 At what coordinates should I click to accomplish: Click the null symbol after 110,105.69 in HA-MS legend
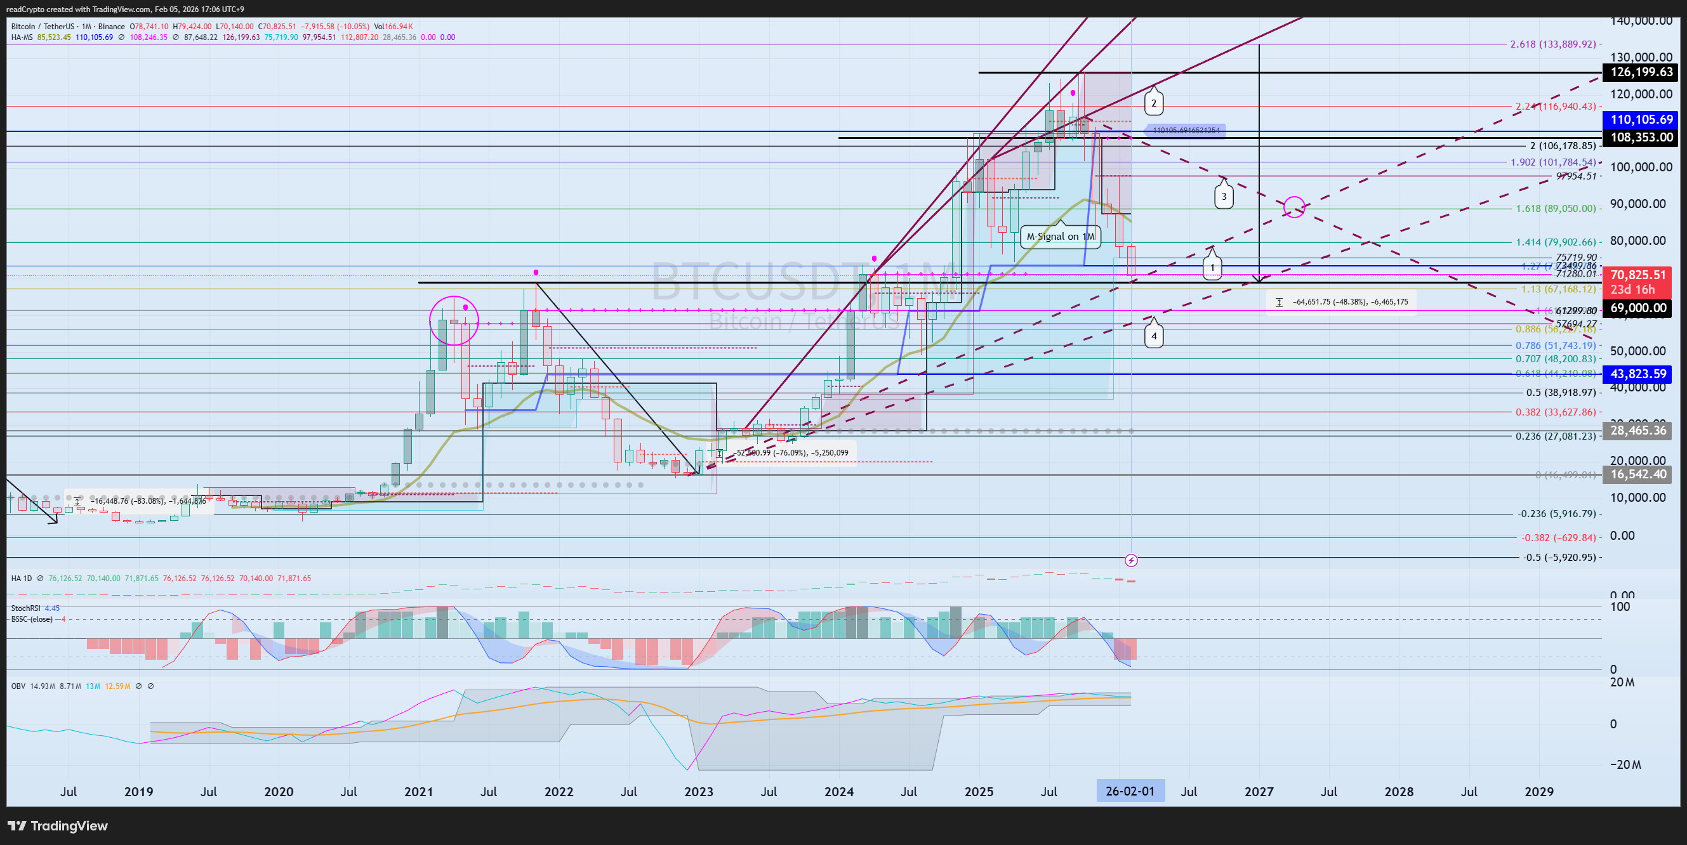point(121,37)
